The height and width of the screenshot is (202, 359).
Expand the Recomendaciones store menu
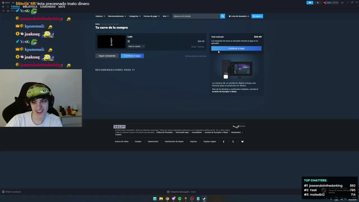[x=117, y=16]
